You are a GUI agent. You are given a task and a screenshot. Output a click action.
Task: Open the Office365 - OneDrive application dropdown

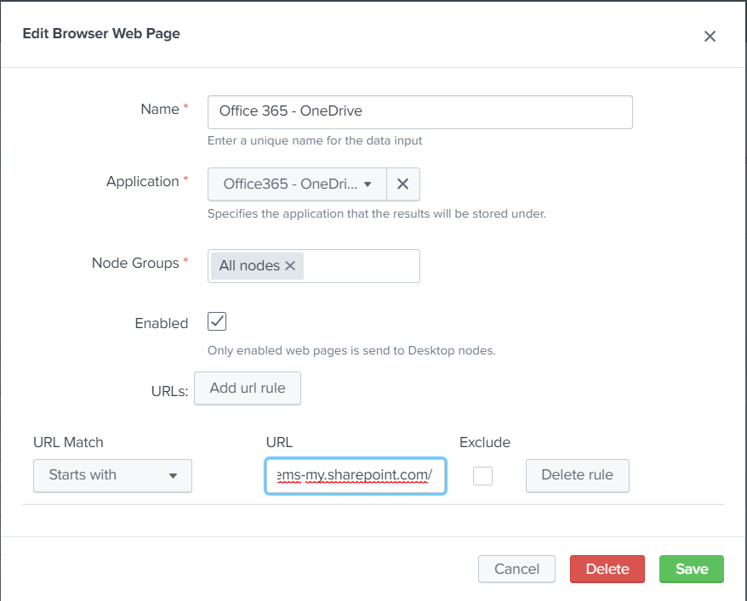[297, 184]
